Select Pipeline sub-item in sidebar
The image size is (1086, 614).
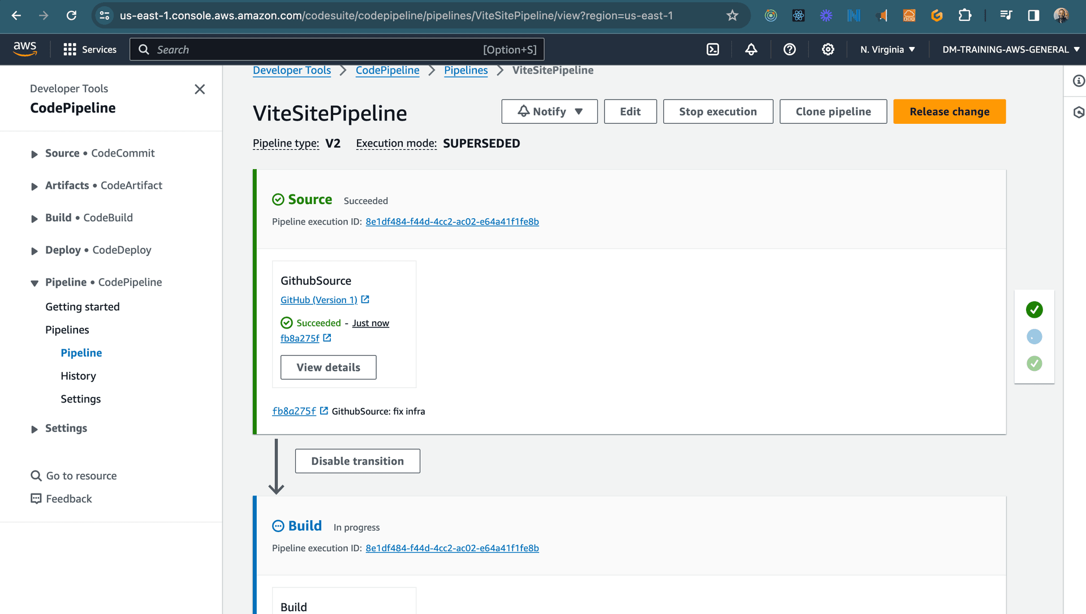[81, 353]
